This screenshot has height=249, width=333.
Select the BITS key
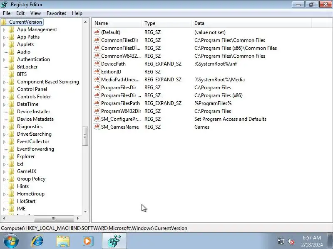point(22,74)
